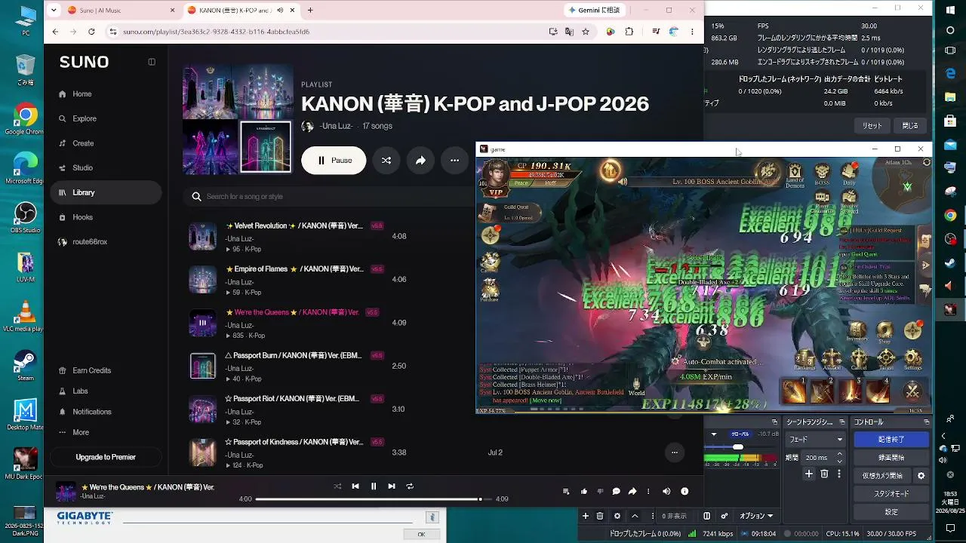Image resolution: width=966 pixels, height=543 pixels.
Task: Open the フェード transition dropdown in OBS
Action: coord(815,440)
